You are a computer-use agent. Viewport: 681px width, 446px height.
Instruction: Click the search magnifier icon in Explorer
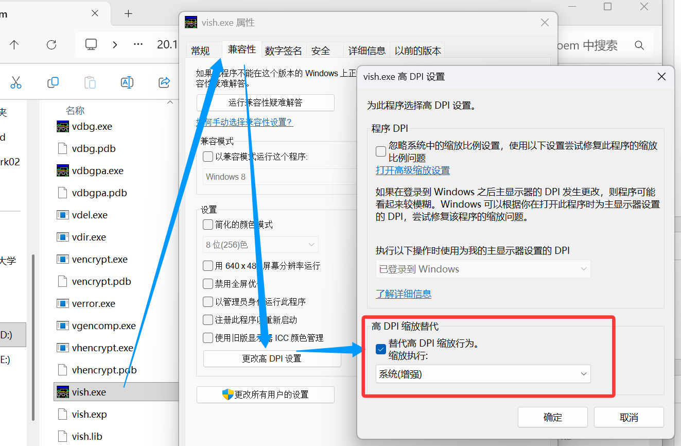pos(639,45)
